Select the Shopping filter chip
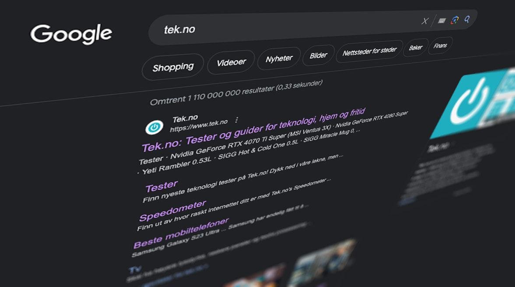This screenshot has height=287, width=515. (x=173, y=68)
